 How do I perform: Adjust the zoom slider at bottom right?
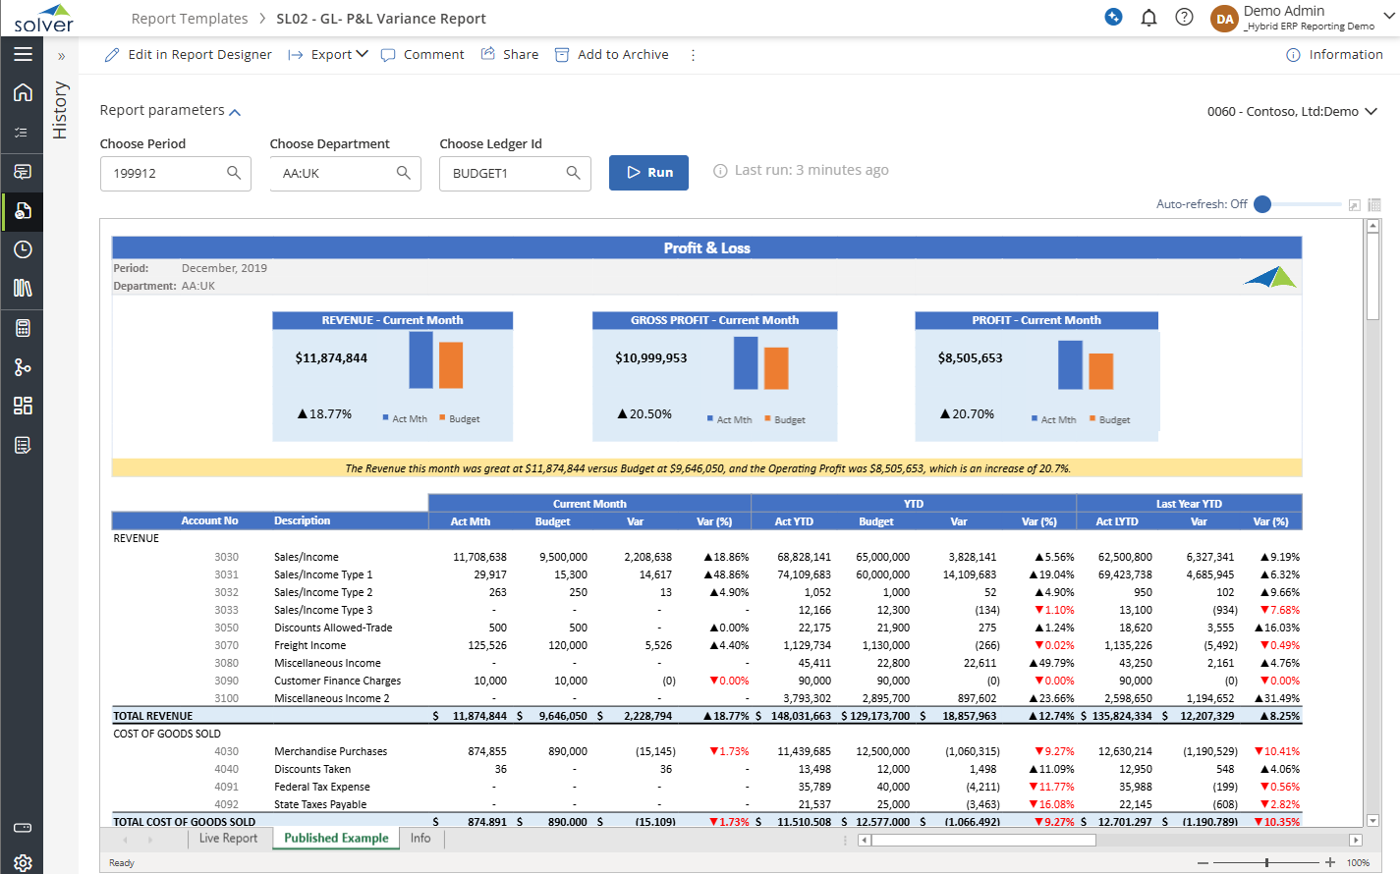(x=1266, y=862)
